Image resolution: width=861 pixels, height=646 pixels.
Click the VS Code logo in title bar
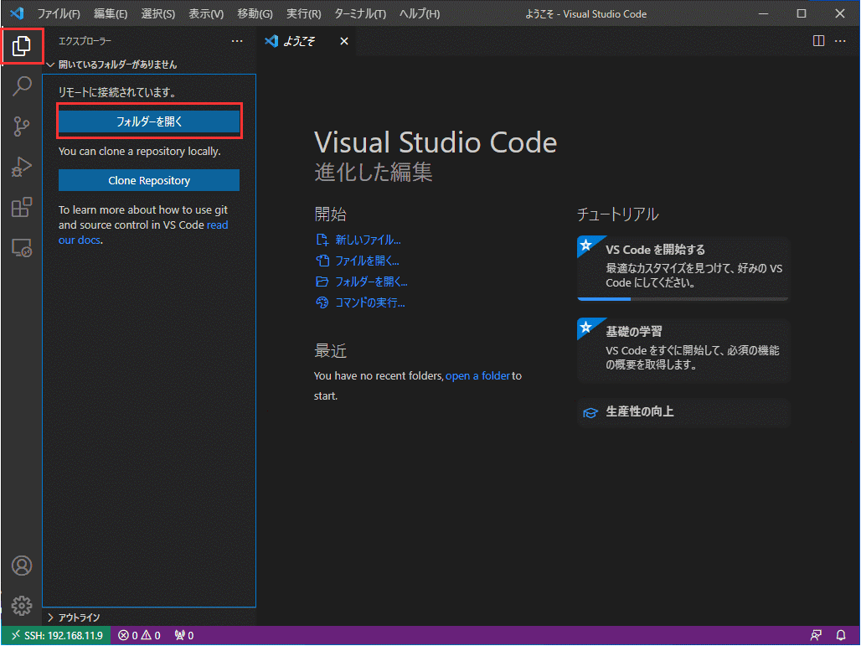pos(17,13)
